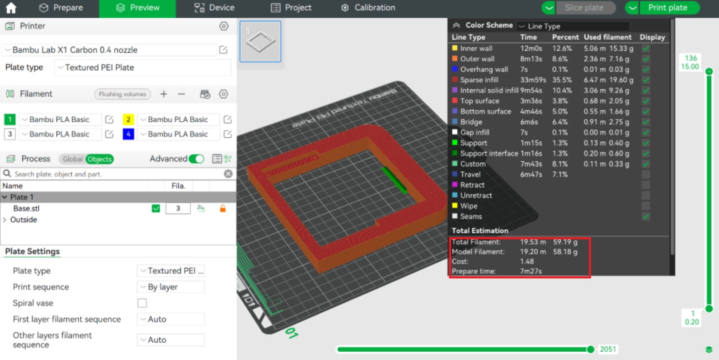
Task: Open Print plate options arrow
Action: point(632,8)
